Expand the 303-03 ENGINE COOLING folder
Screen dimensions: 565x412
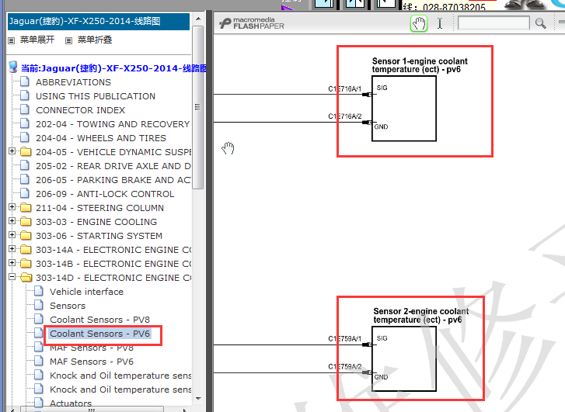click(12, 221)
